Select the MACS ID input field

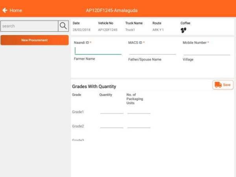pos(152,51)
